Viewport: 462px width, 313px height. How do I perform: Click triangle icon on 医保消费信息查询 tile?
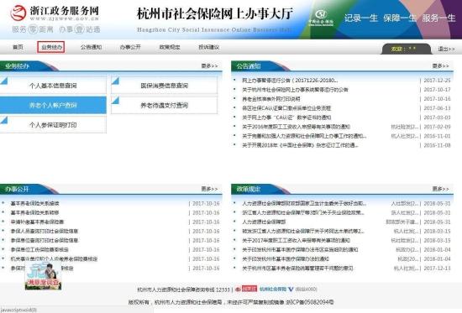coord(116,81)
